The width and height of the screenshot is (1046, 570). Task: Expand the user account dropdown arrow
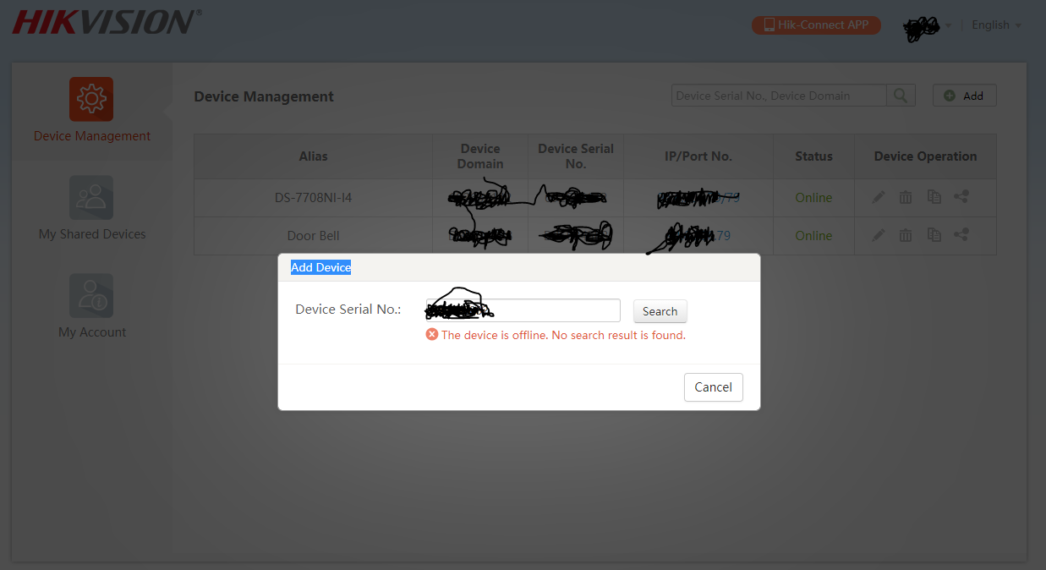(x=948, y=25)
